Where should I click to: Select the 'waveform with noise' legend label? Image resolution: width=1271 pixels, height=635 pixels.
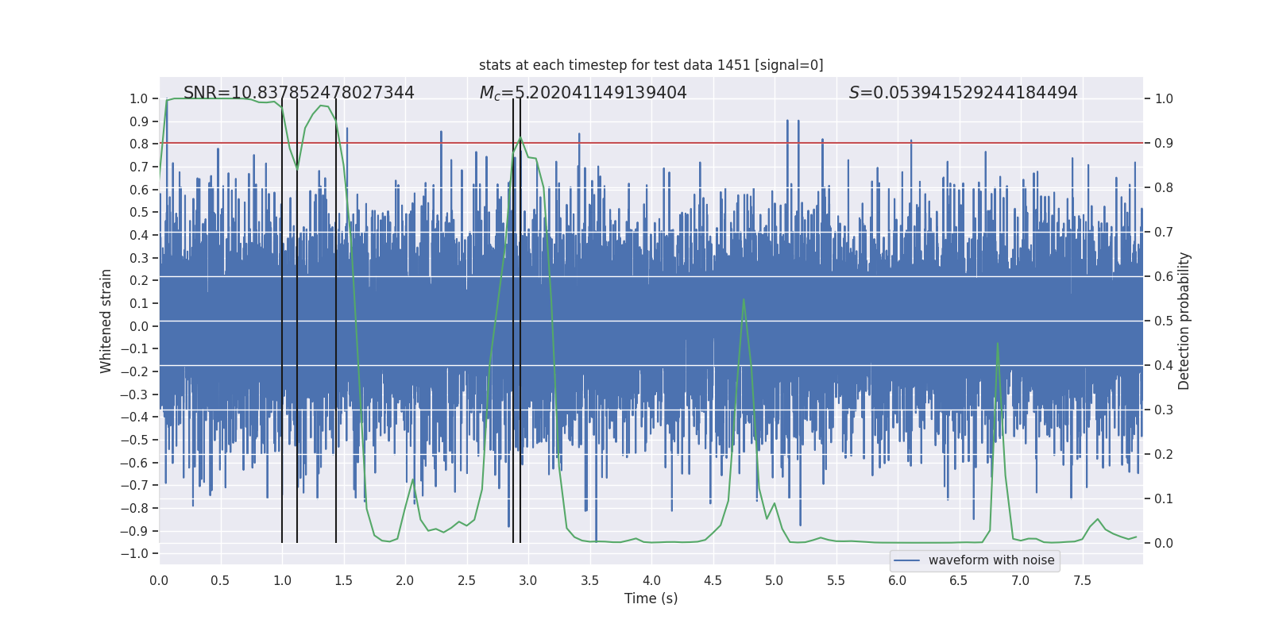(x=991, y=560)
